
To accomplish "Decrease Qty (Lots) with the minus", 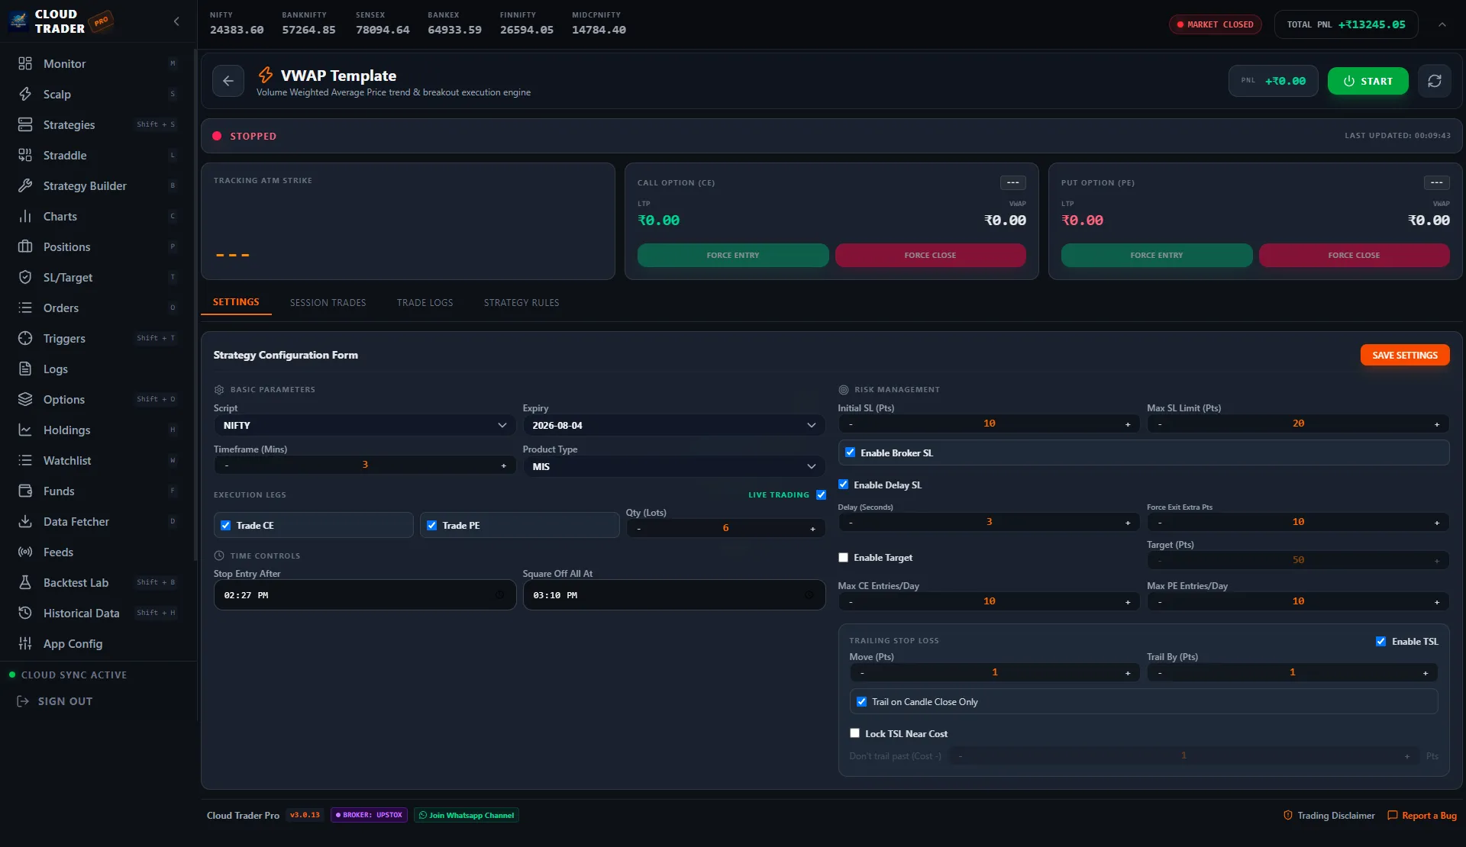I will click(639, 528).
